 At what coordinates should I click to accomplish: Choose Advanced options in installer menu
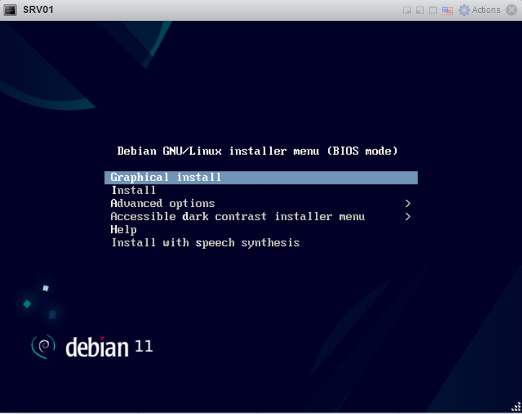coord(162,203)
